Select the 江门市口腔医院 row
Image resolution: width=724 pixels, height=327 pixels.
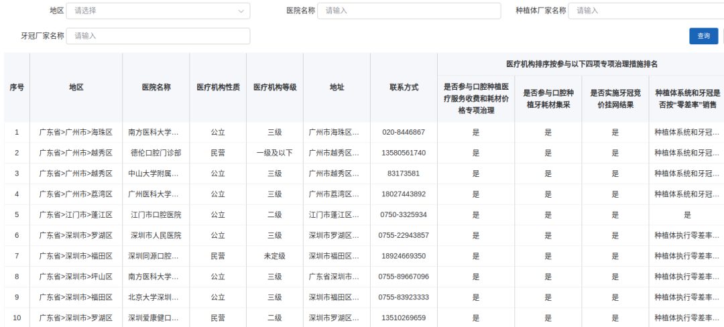pyautogui.click(x=156, y=215)
